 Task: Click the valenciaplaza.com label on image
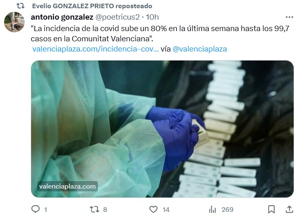pos(68,186)
